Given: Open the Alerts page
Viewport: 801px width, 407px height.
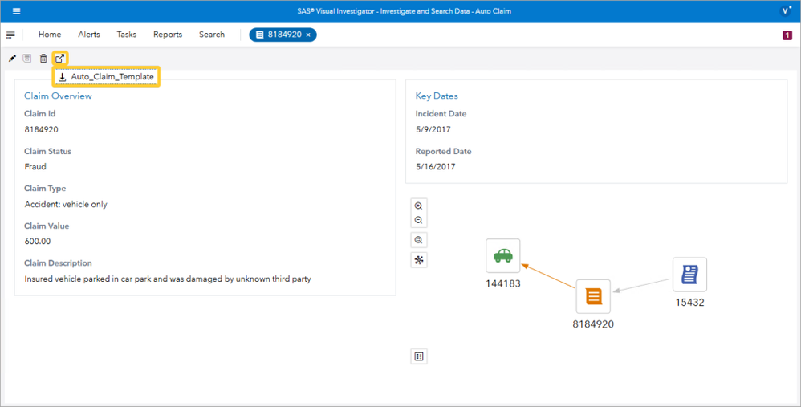Looking at the screenshot, I should point(89,35).
